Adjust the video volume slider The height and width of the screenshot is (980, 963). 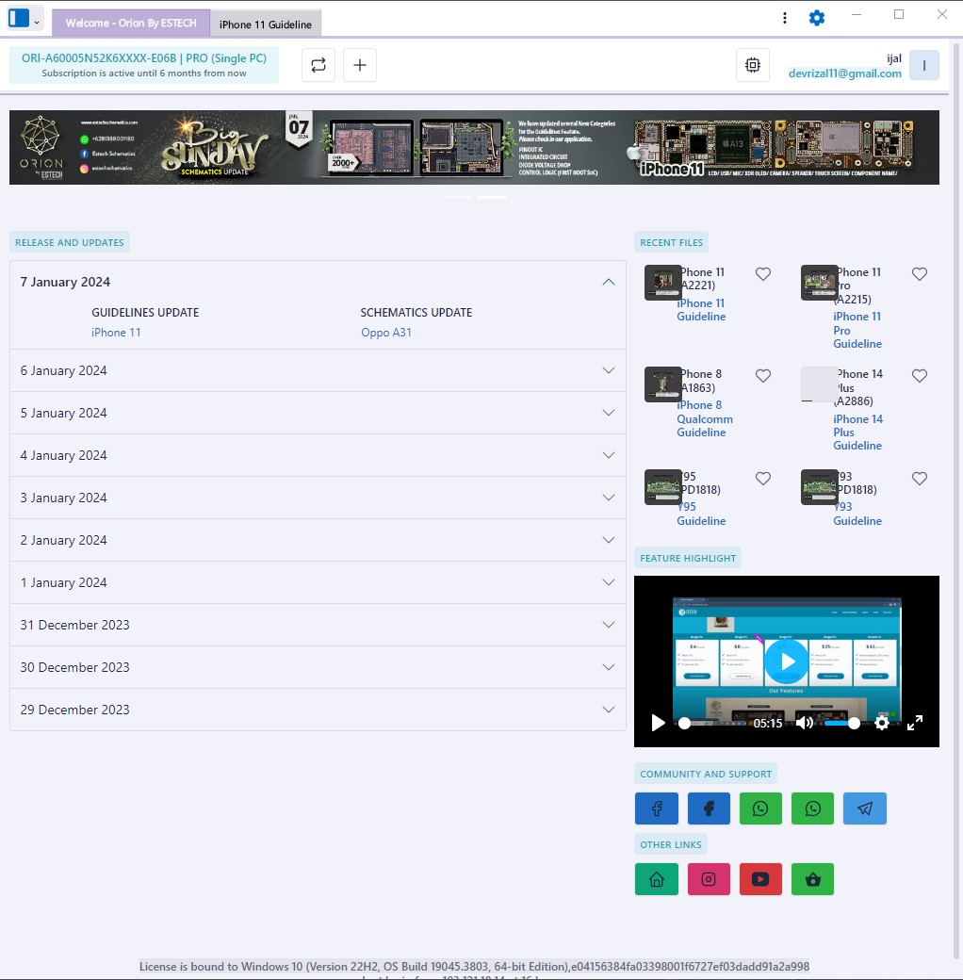click(x=841, y=723)
